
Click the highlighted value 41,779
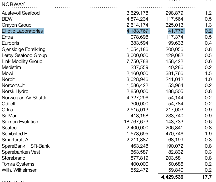(x=176, y=31)
